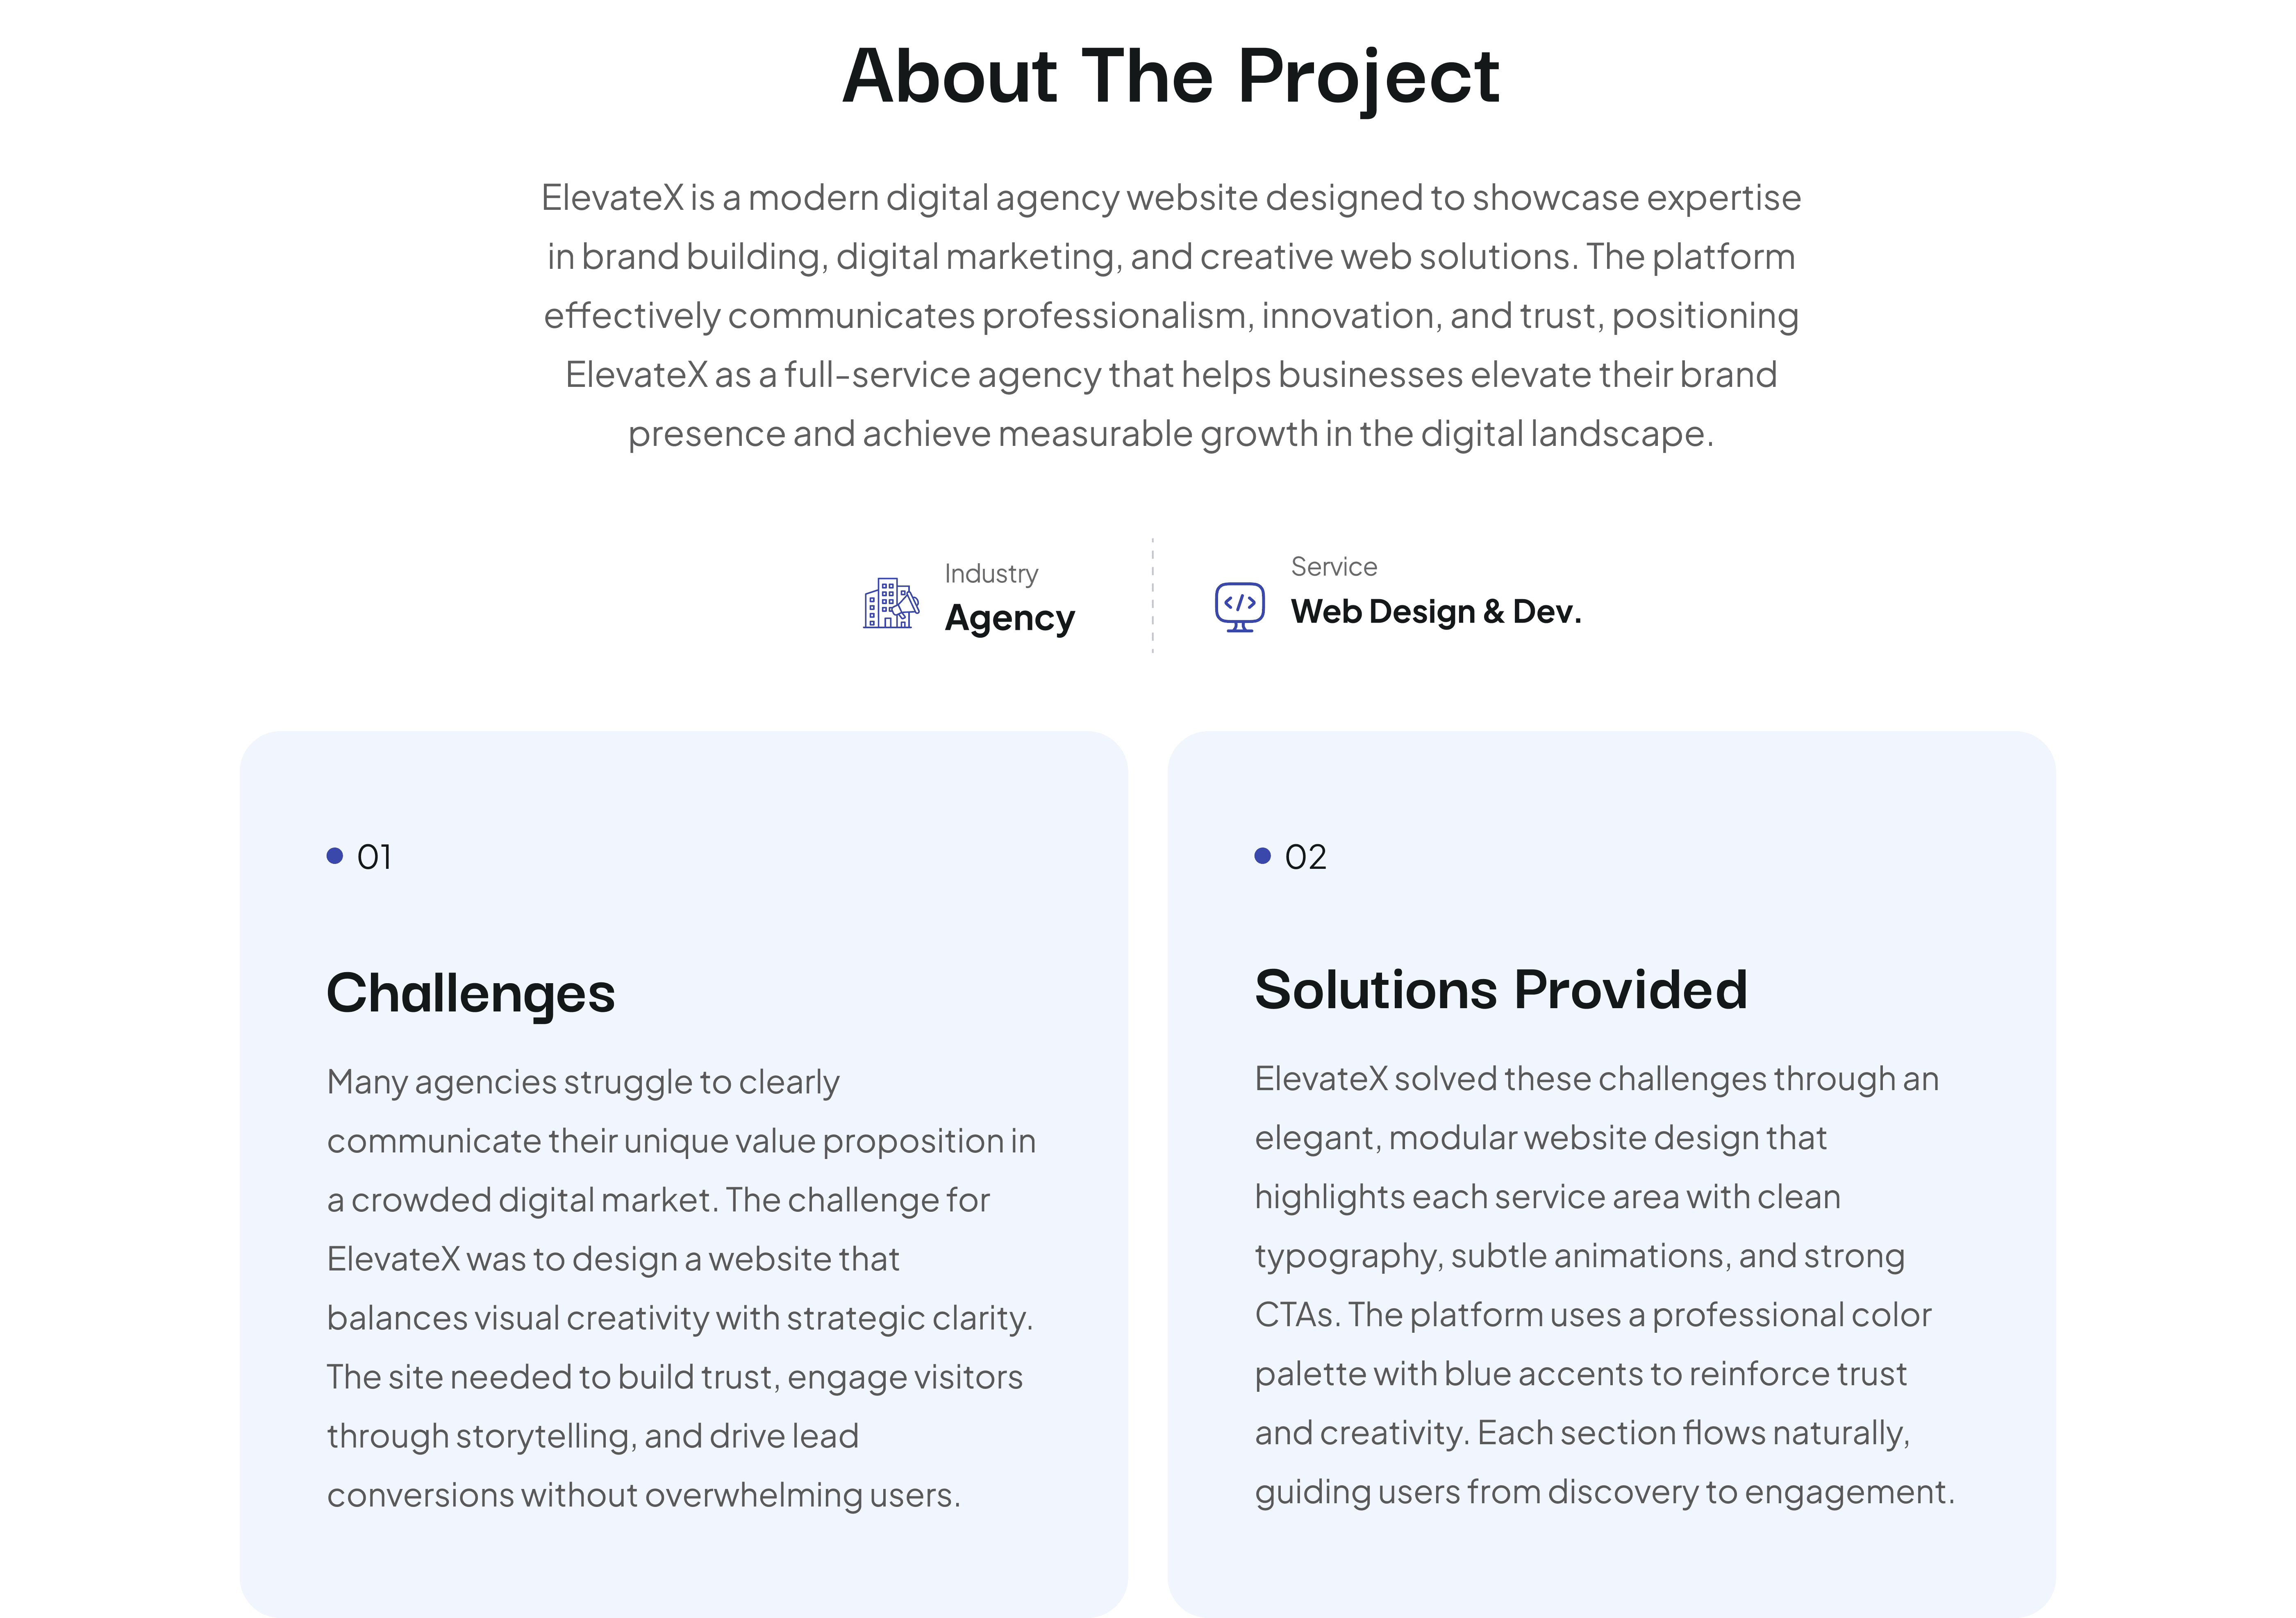The width and height of the screenshot is (2296, 1618).
Task: Click the Solutions Provided body paragraph
Action: pyautogui.click(x=1600, y=1285)
